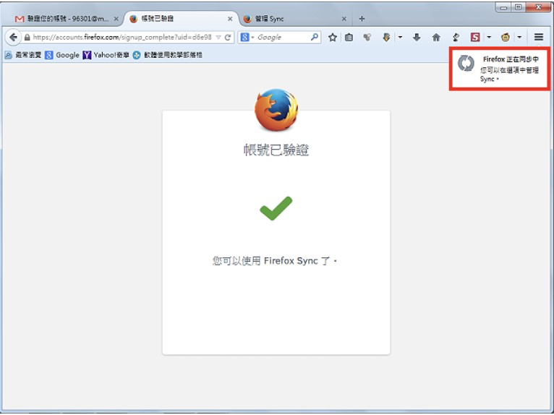
Task: Click the 您可以使用 Firefox Sync 了 text
Action: click(x=275, y=261)
